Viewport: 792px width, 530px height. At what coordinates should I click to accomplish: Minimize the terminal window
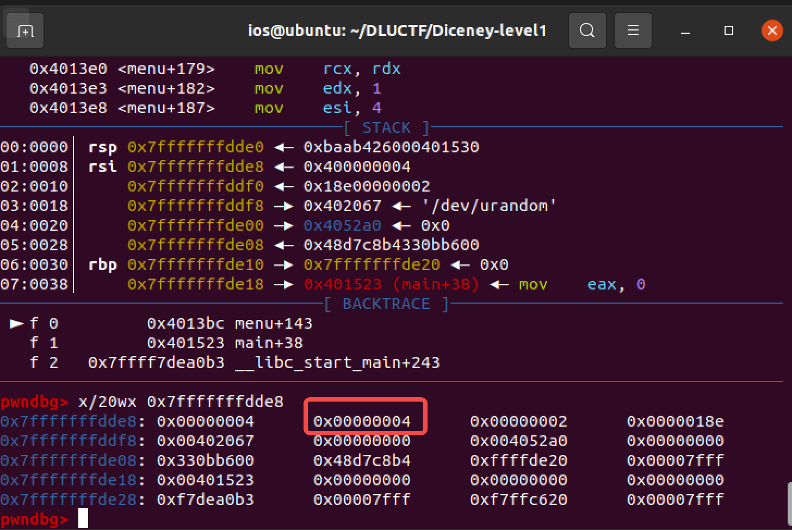[685, 31]
